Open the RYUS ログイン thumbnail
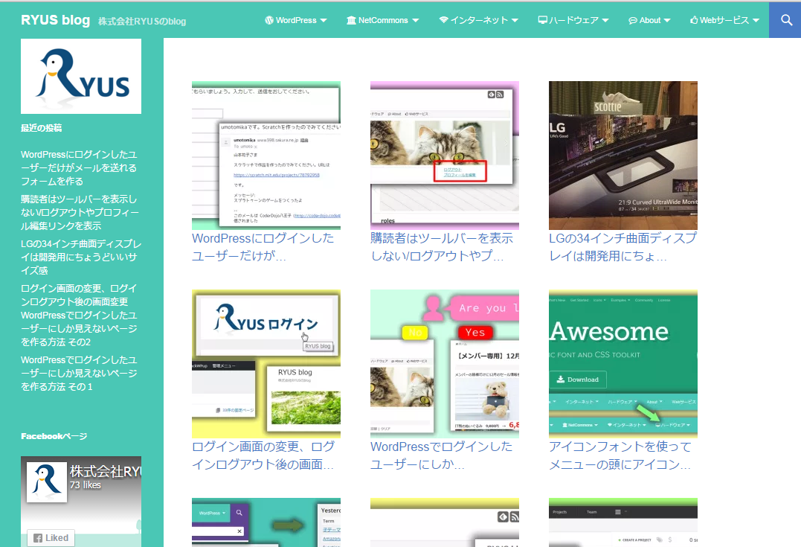 point(266,364)
